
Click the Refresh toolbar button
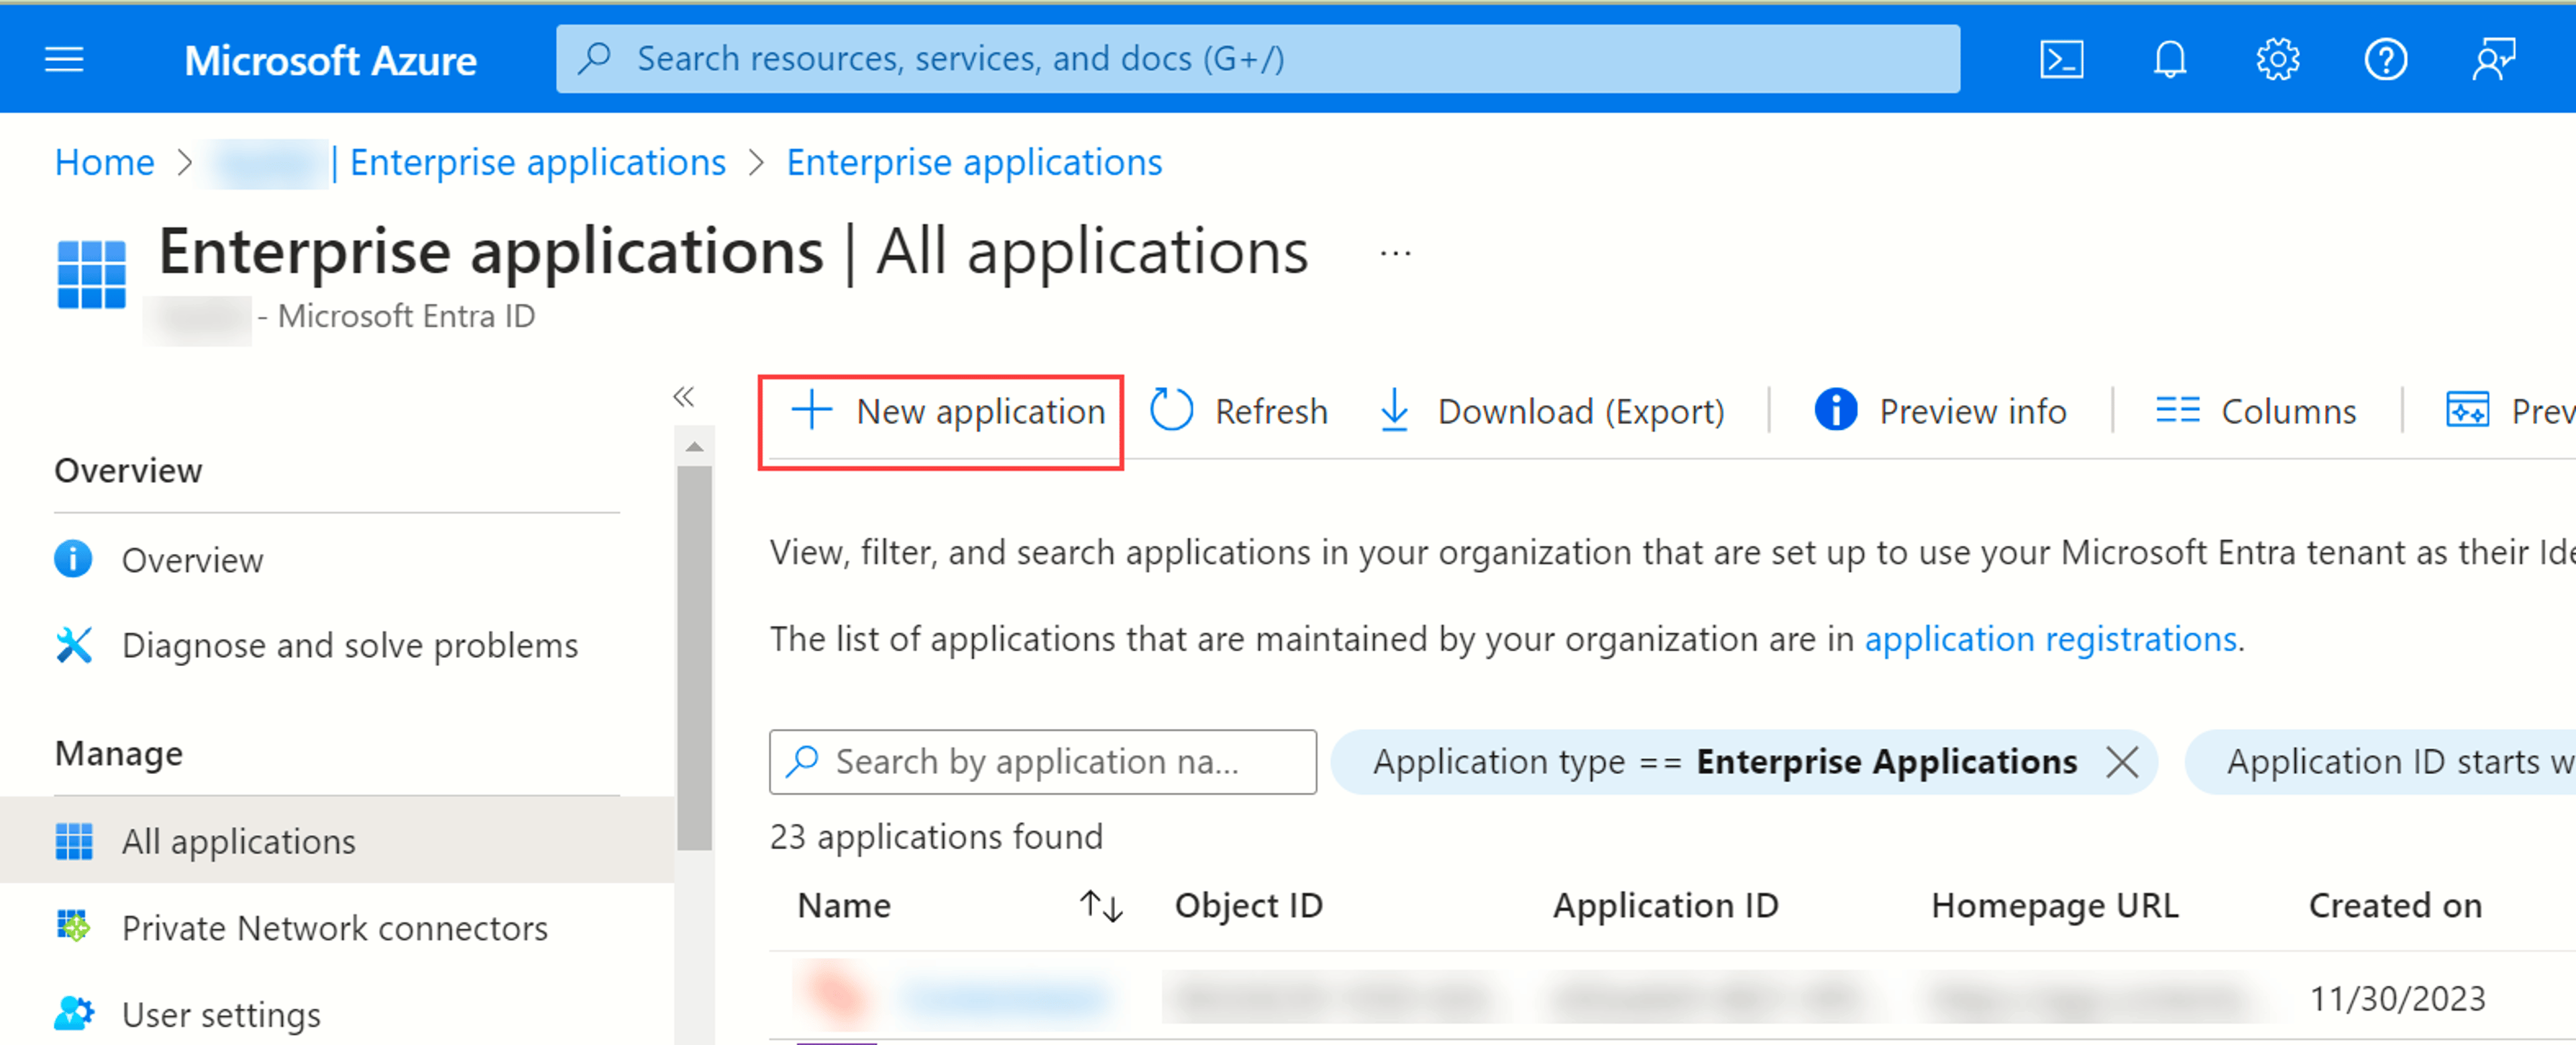pyautogui.click(x=1239, y=411)
